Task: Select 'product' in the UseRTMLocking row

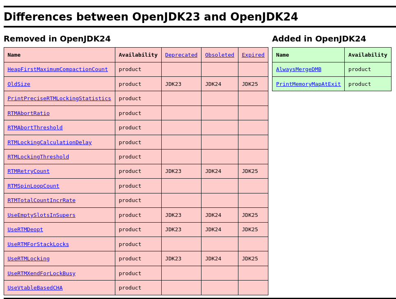Action: pyautogui.click(x=130, y=259)
